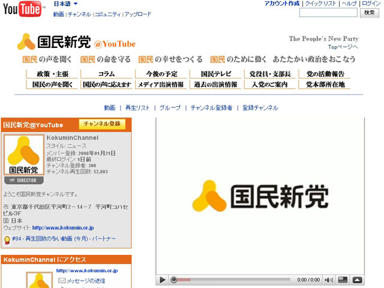Click the 国民新党 banner logo
The width and height of the screenshot is (384, 288).
54,41
